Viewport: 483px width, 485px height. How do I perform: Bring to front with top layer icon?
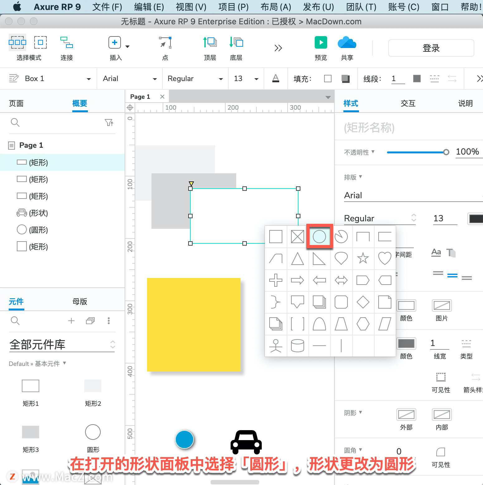[x=210, y=42]
